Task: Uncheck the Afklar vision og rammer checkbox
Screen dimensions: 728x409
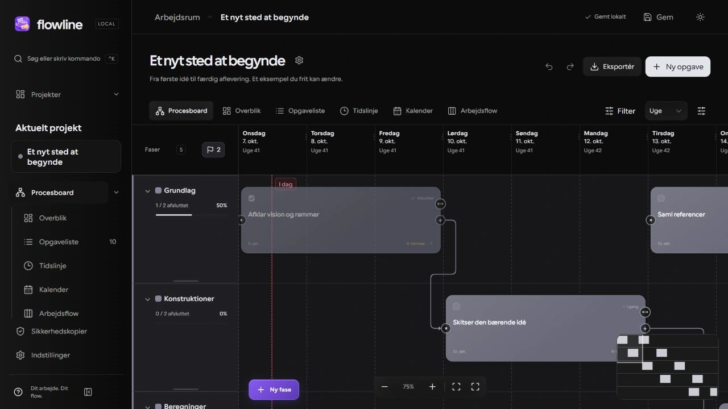Action: pos(251,198)
